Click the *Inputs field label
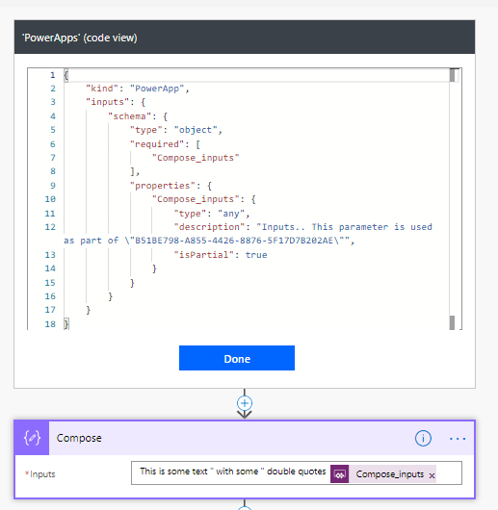Viewport: 498px width, 510px height. [40, 474]
